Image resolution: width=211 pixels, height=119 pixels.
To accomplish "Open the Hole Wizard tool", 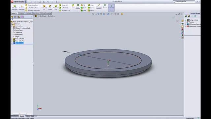I will [50, 8].
